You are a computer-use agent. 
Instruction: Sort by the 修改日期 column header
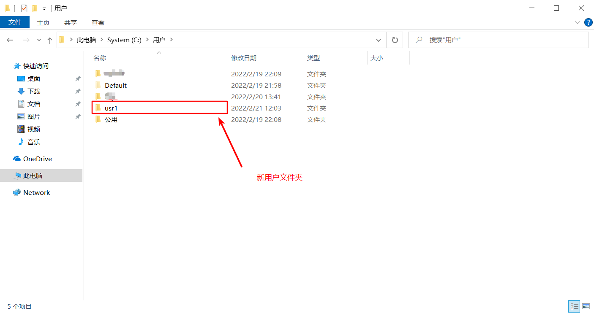244,58
